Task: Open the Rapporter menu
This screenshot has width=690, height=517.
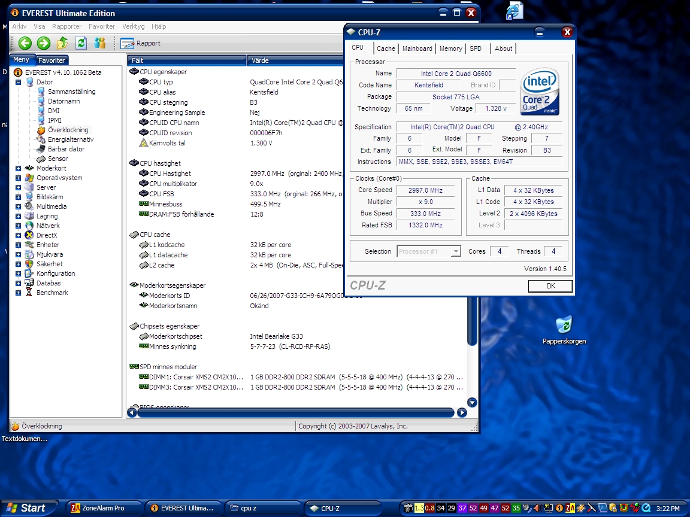Action: pyautogui.click(x=66, y=26)
